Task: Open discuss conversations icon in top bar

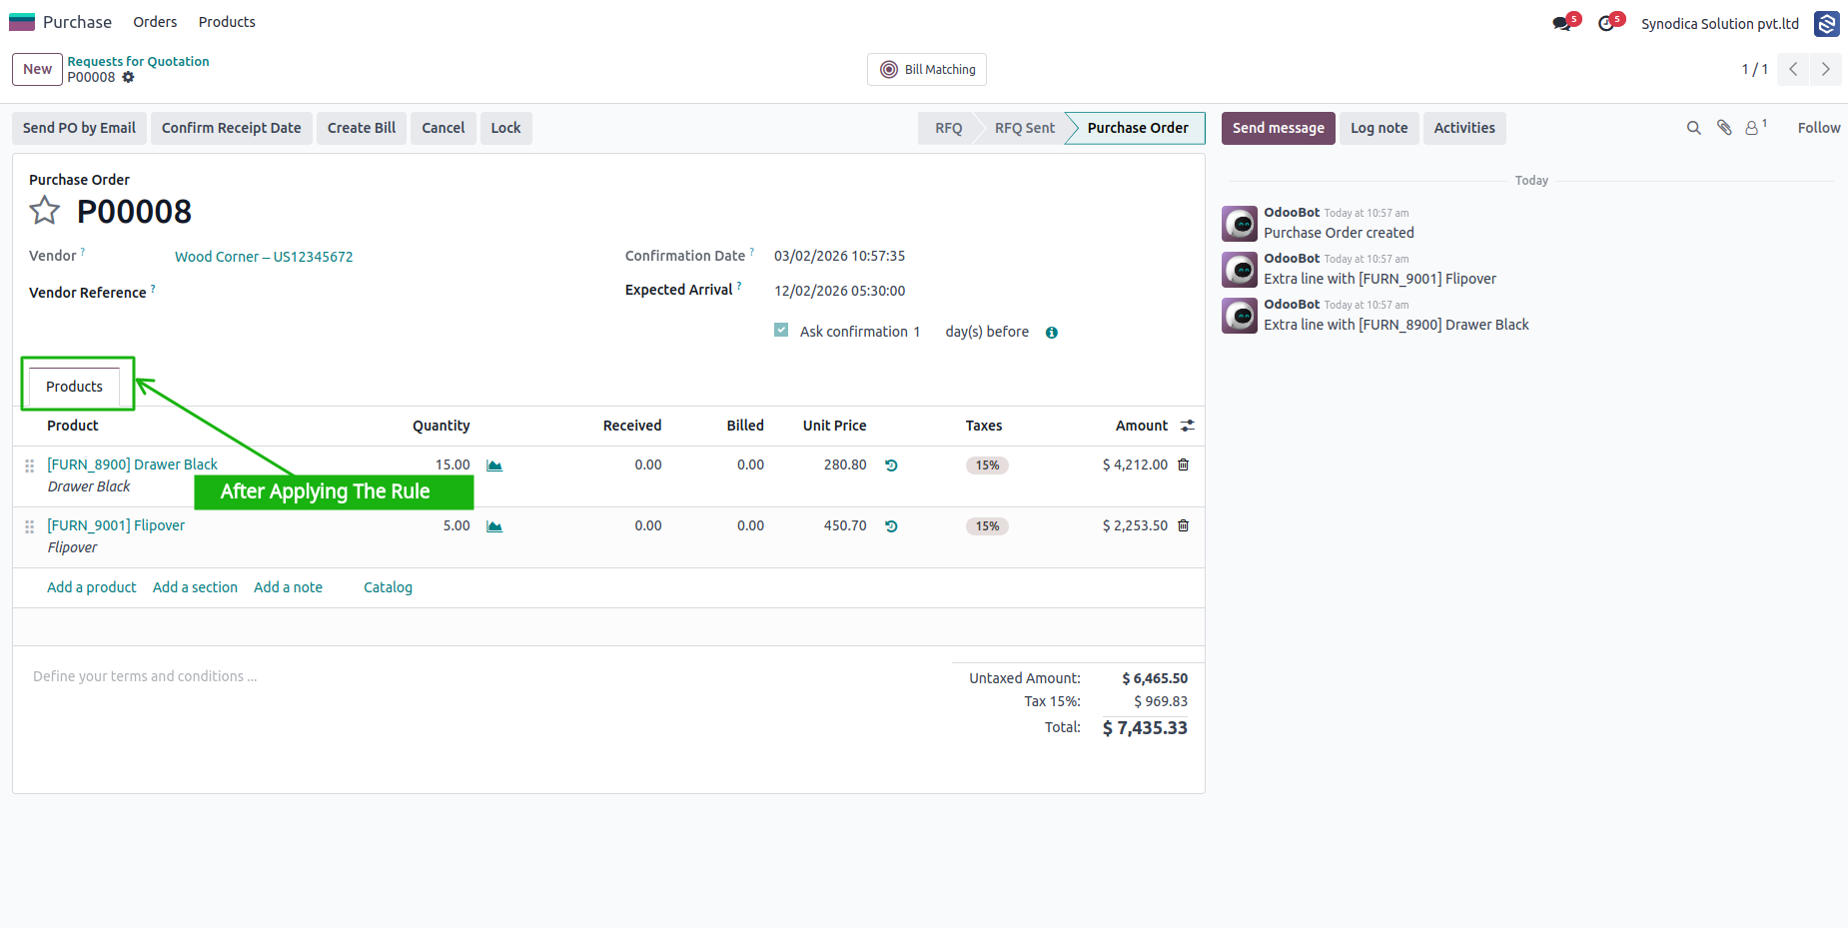Action: (1562, 23)
